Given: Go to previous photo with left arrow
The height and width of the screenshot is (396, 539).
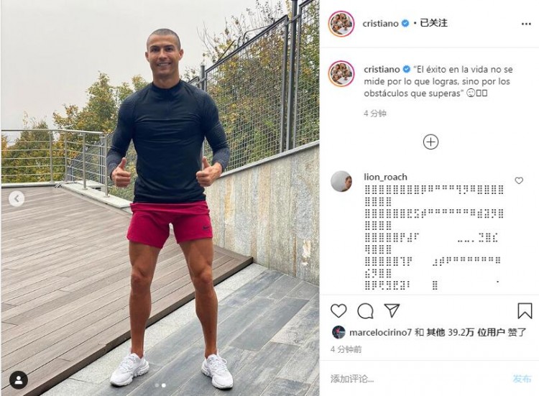Looking at the screenshot, I should tap(17, 198).
